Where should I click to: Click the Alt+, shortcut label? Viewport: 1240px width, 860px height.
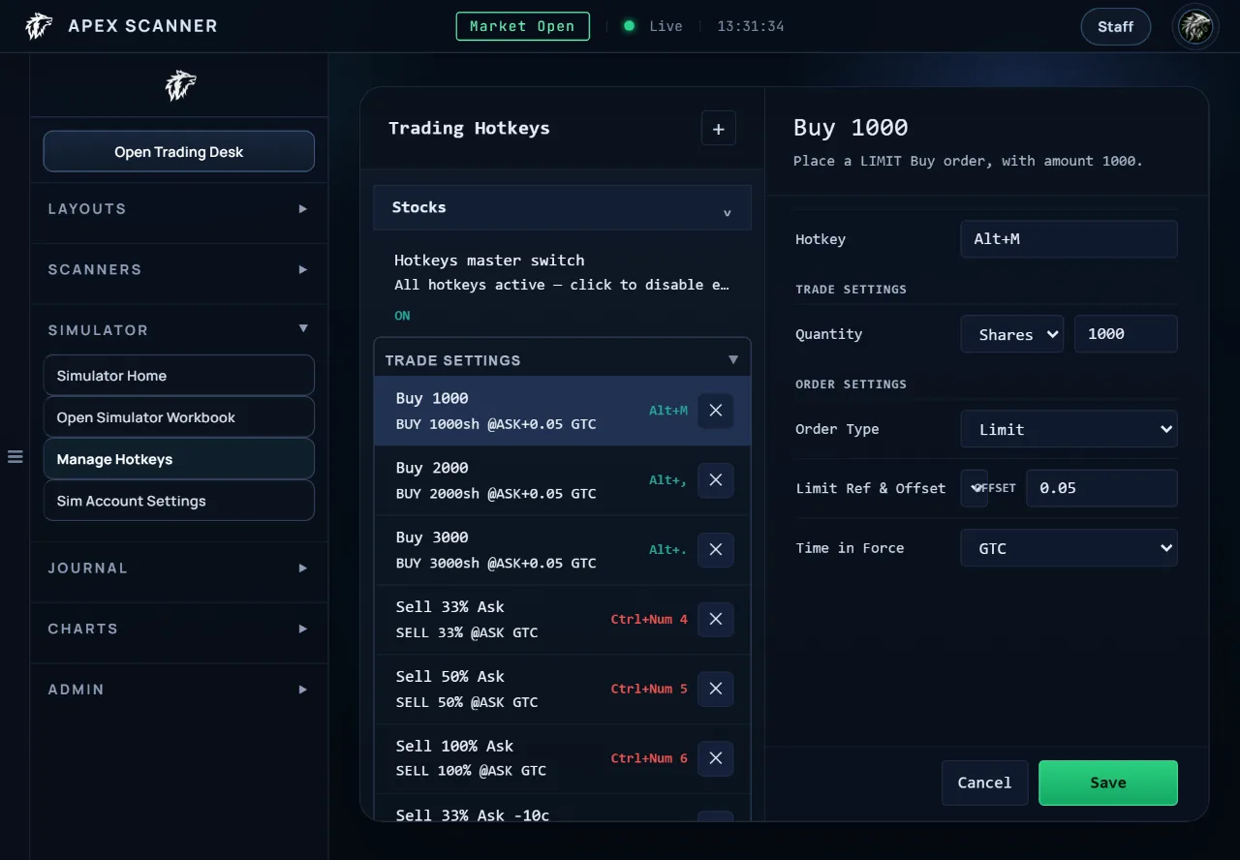click(668, 480)
